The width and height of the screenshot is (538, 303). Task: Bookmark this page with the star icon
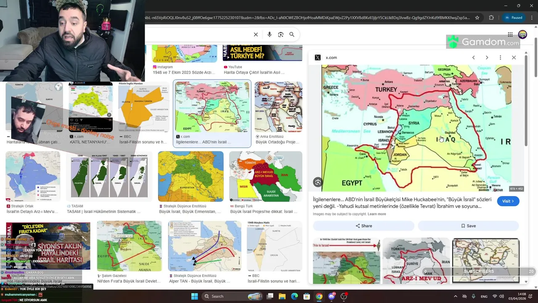pos(477,18)
